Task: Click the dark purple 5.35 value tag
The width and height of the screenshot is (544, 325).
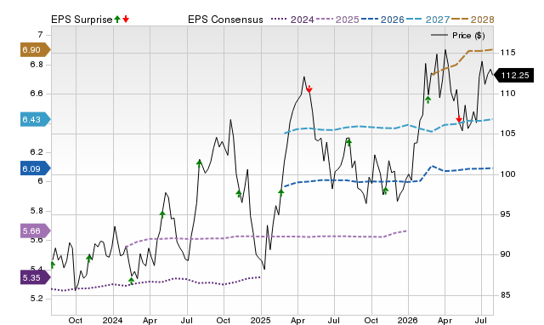Action: pyautogui.click(x=35, y=277)
